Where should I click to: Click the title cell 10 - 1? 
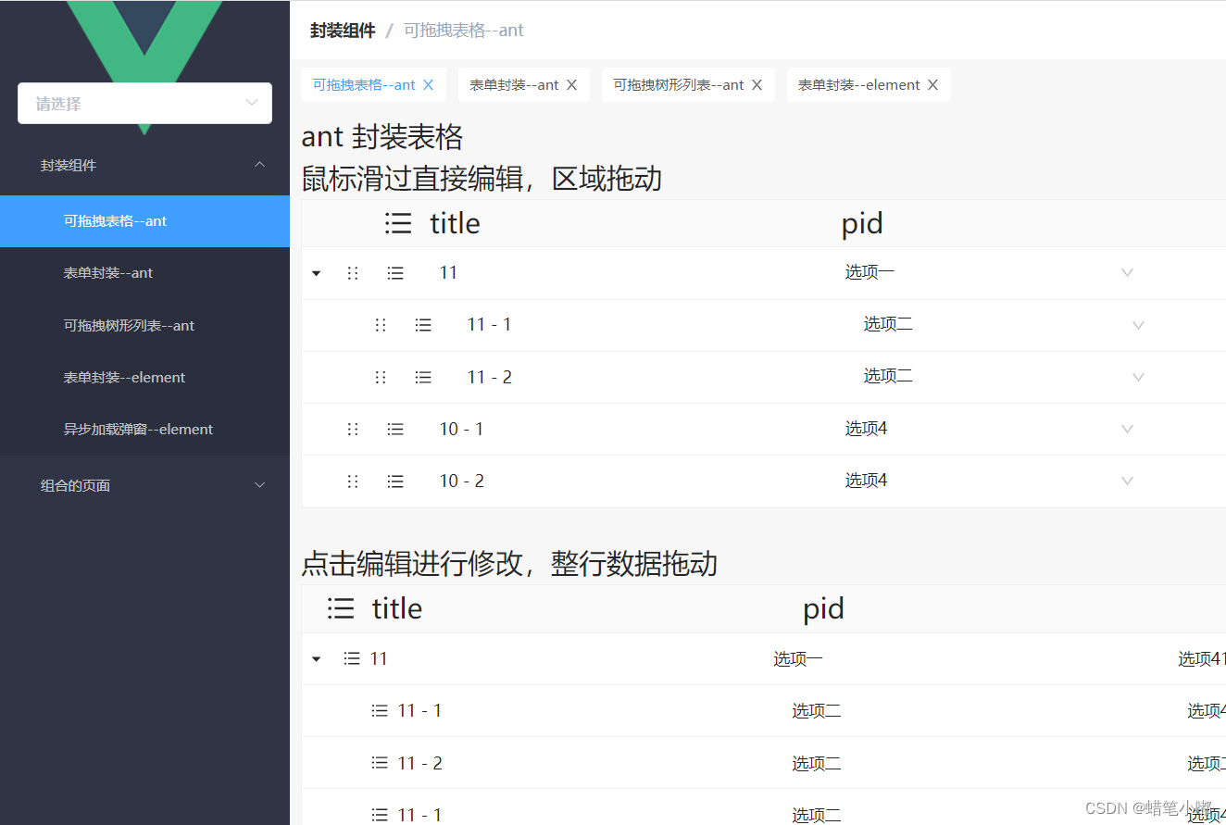click(461, 429)
